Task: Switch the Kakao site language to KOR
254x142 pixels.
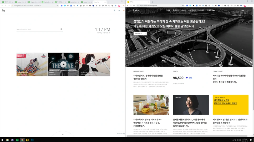Action: 243,10
